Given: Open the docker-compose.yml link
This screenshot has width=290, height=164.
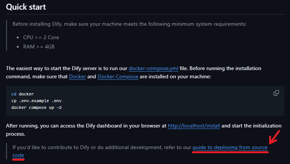Looking at the screenshot, I should [x=154, y=69].
